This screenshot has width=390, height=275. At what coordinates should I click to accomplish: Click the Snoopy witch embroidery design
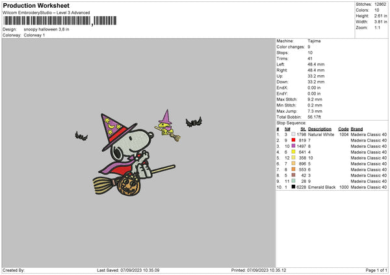[x=135, y=154]
